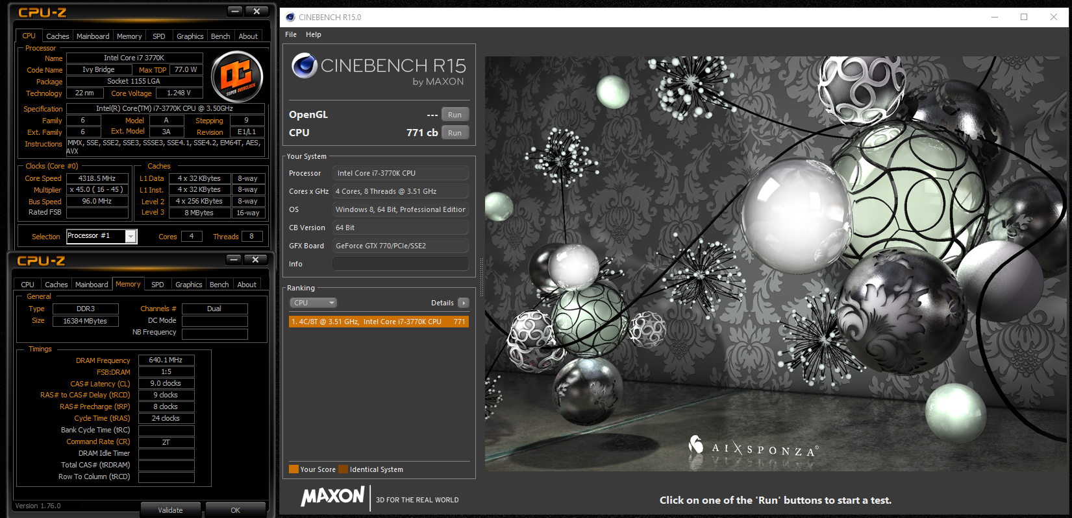
Task: Open the File menu in Cinebench
Action: pos(291,34)
